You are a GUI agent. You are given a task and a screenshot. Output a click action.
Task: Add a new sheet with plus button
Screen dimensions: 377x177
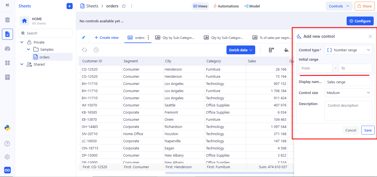(69, 6)
